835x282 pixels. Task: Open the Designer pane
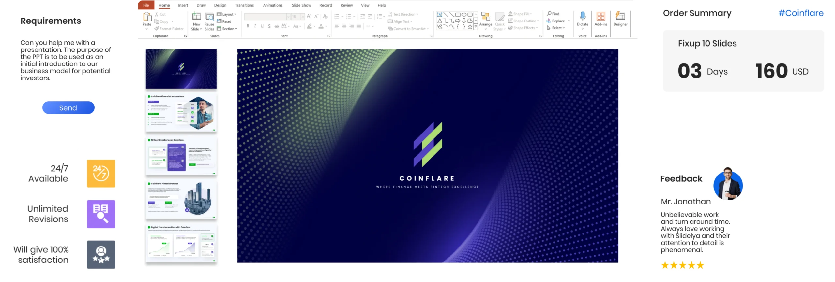[x=620, y=19]
